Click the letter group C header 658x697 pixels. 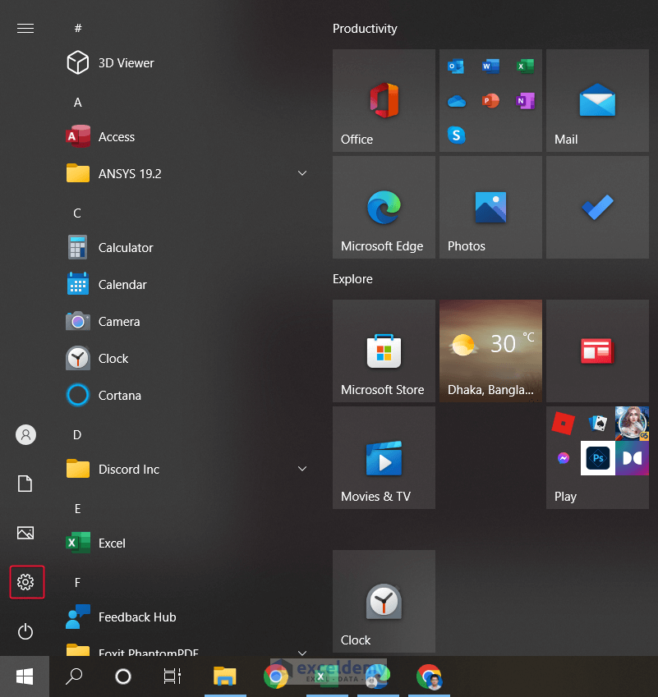[x=77, y=213]
